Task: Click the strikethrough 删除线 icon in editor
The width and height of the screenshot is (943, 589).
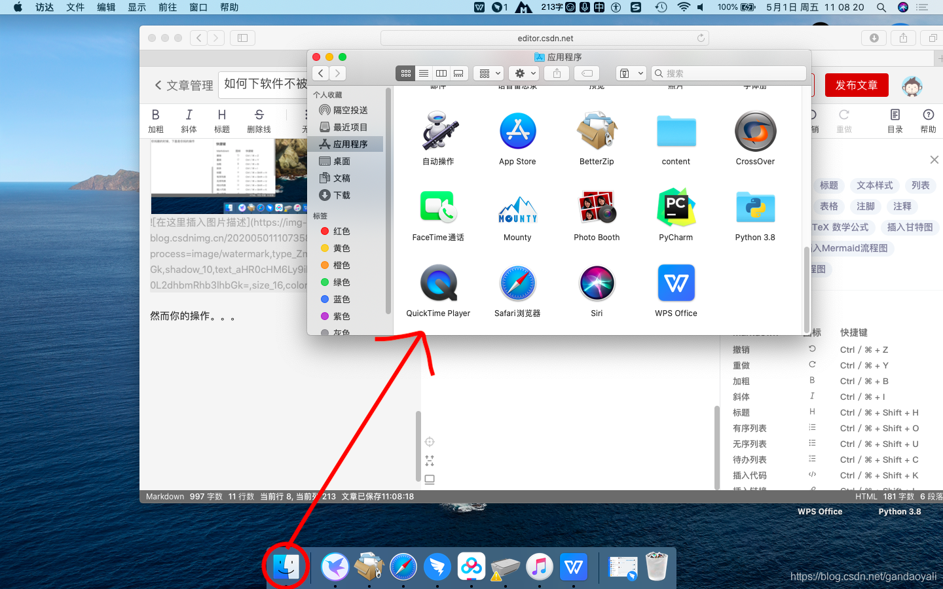Action: [x=259, y=115]
